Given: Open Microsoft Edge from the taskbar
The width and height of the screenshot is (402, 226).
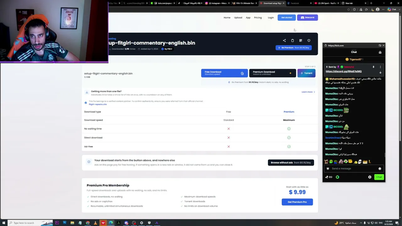Looking at the screenshot, I should coord(111,223).
